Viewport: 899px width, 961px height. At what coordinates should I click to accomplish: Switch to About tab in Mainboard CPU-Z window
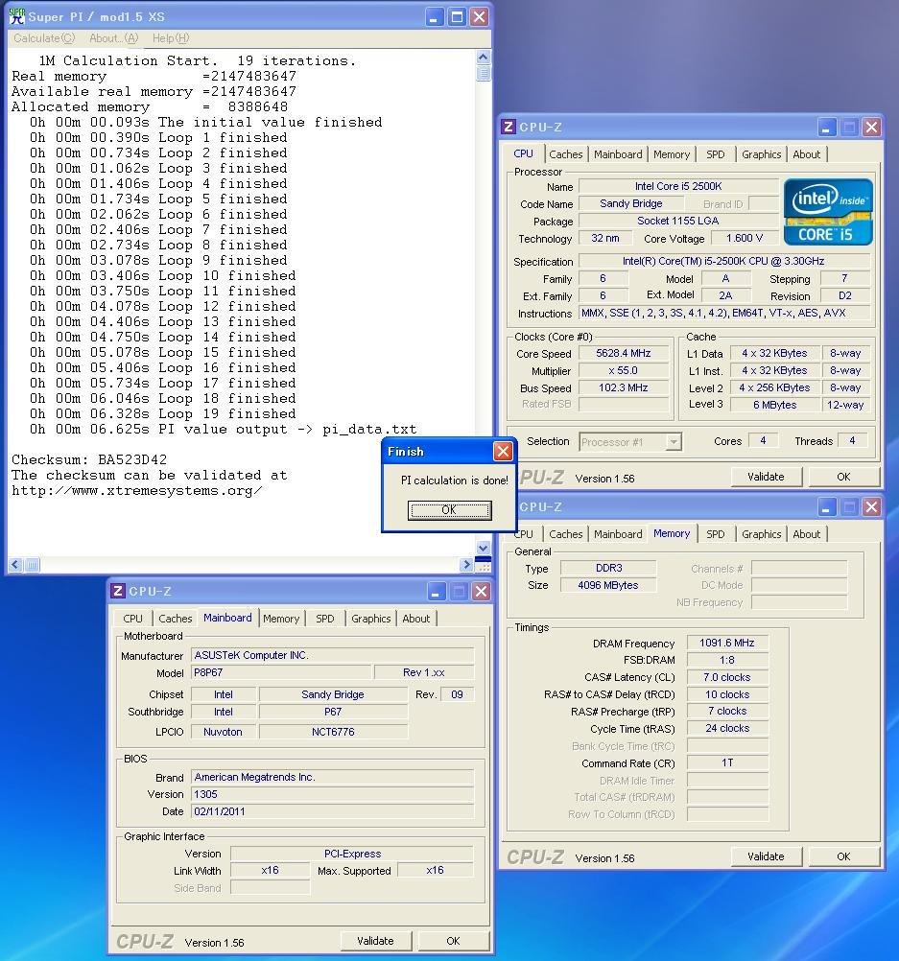click(x=415, y=619)
